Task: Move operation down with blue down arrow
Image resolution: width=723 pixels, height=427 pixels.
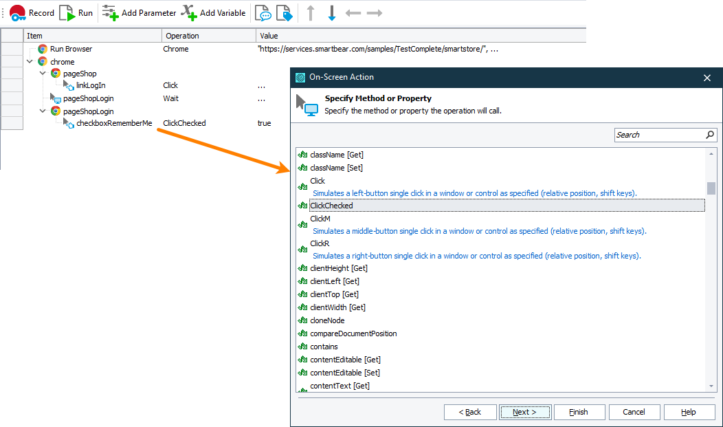Action: click(331, 13)
